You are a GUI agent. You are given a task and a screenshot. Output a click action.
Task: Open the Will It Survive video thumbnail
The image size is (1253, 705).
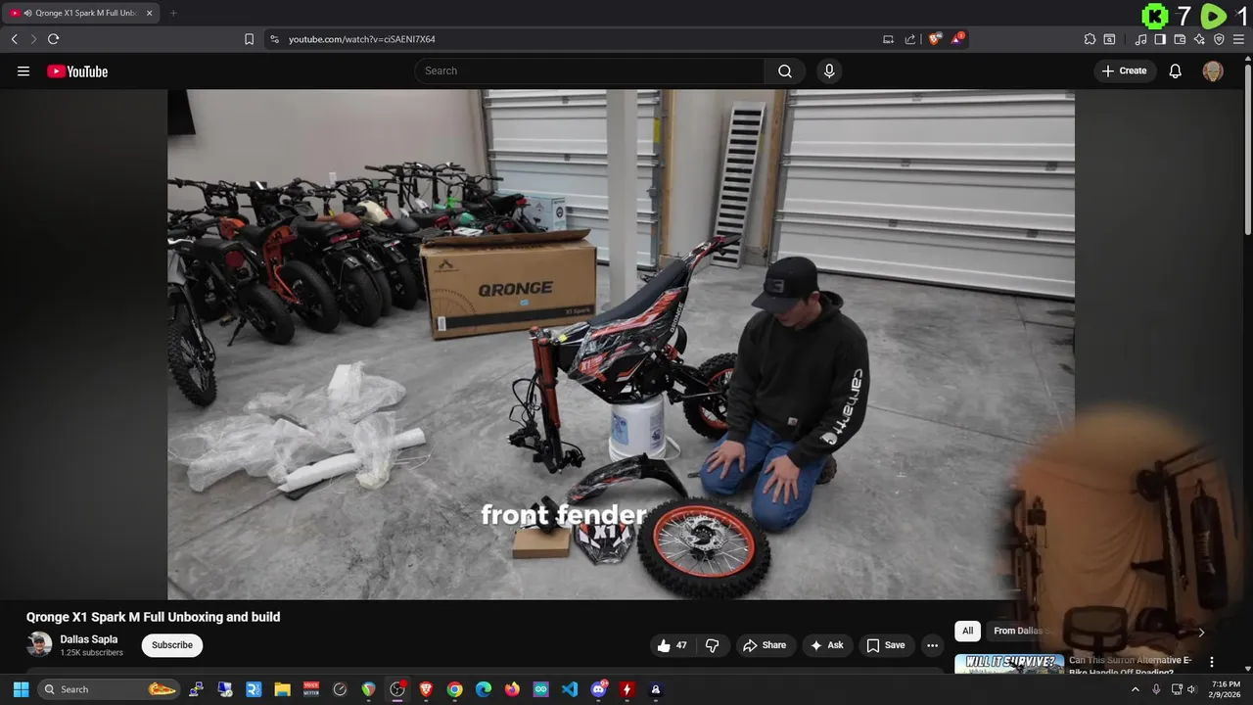1009,664
